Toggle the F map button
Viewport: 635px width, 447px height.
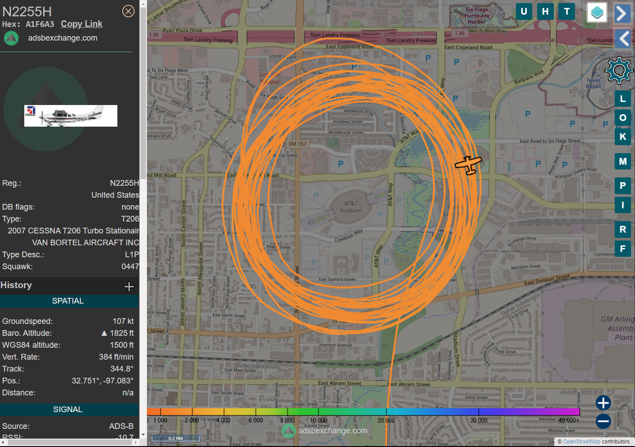click(x=623, y=249)
